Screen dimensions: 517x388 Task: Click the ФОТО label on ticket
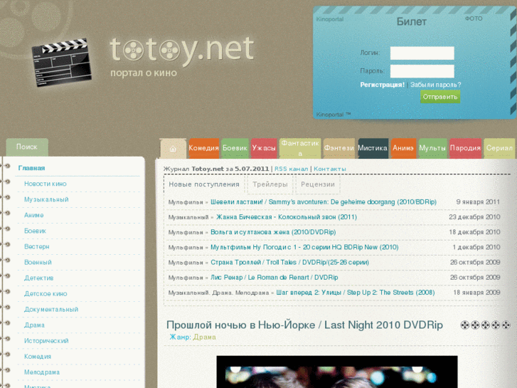(x=474, y=19)
